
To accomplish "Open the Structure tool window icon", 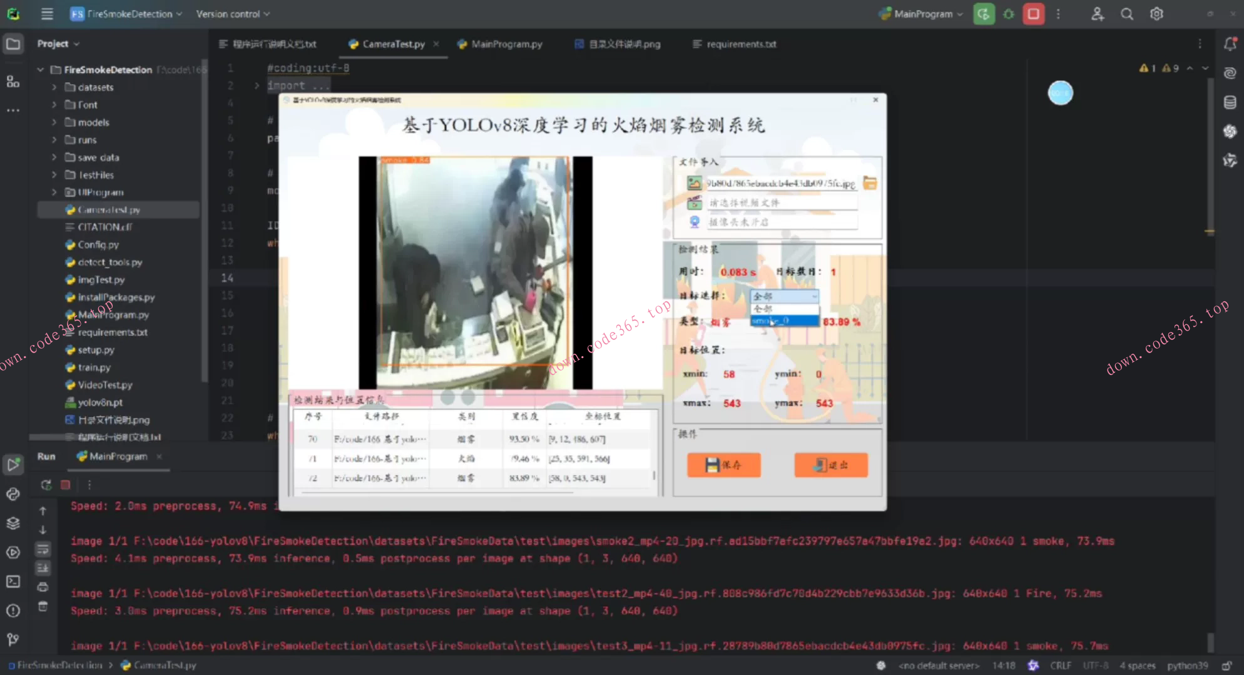I will [x=13, y=82].
